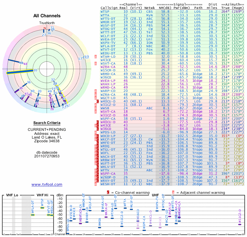The height and width of the screenshot is (237, 247).
Task: Click the Callsign column header
Action: [109, 8]
